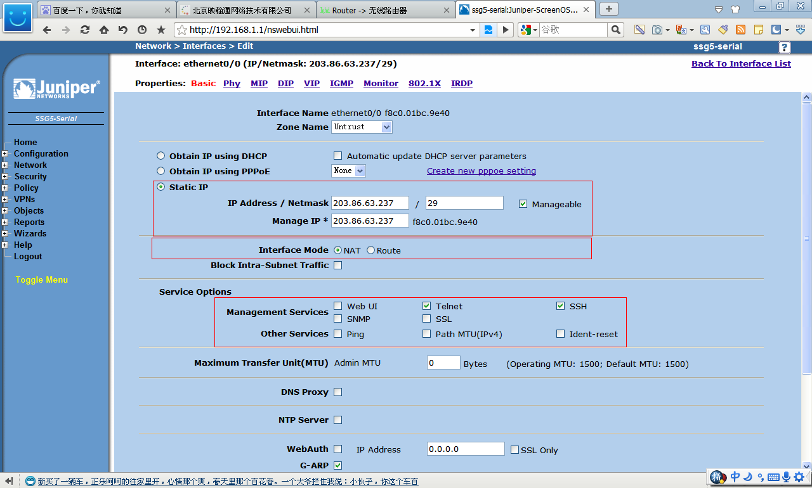812x488 pixels.
Task: Click the help question mark icon
Action: point(785,48)
